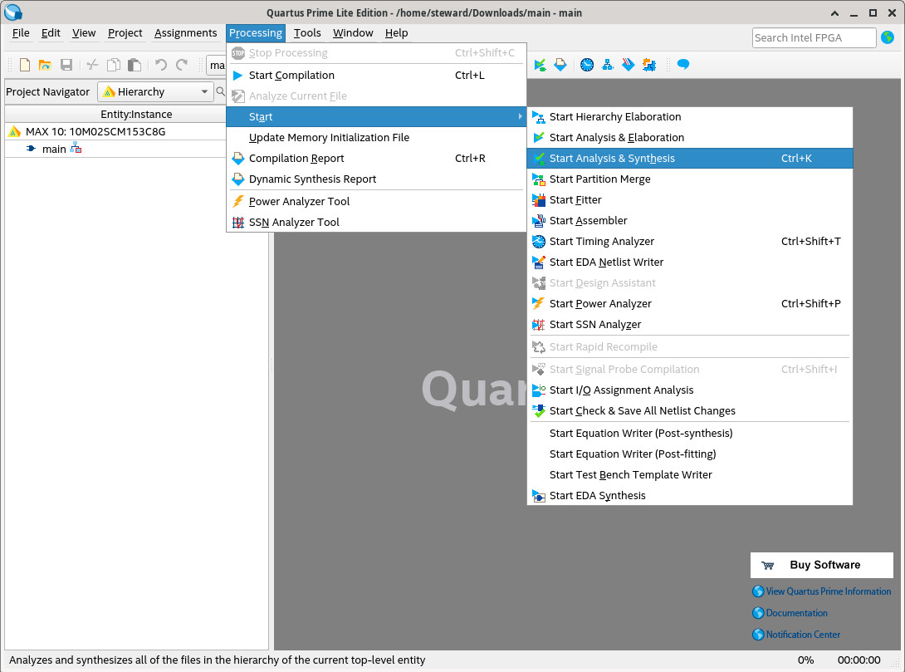Click the blue speech bubble toolbar icon
Image resolution: width=905 pixels, height=672 pixels.
(x=683, y=64)
